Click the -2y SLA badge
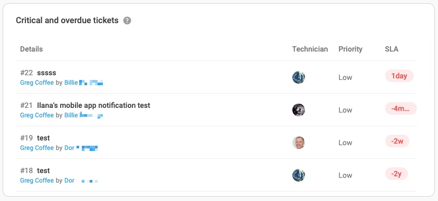This screenshot has width=438, height=201. (396, 174)
